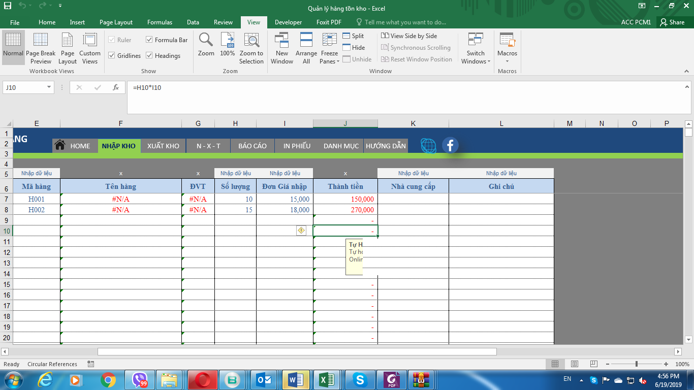Click Arrange All windows
694x390 pixels.
306,48
